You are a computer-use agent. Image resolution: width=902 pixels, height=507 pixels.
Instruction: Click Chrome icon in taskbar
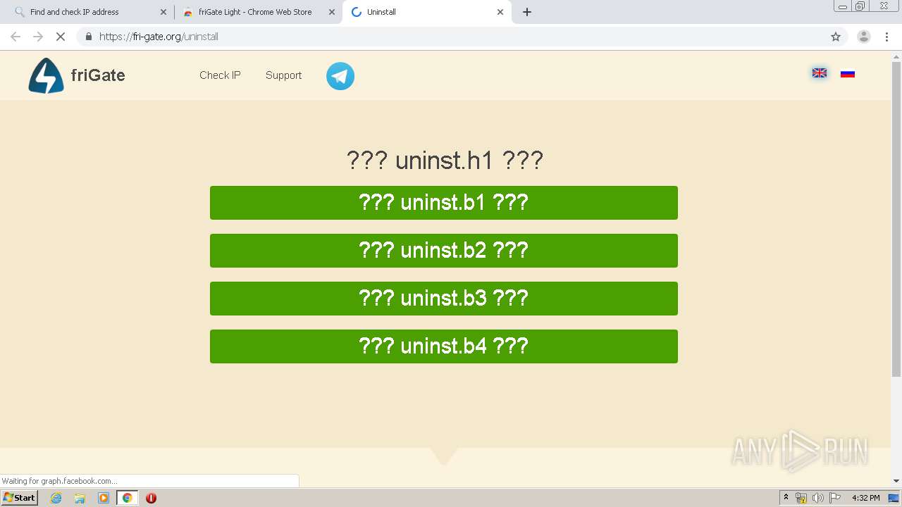(x=128, y=498)
